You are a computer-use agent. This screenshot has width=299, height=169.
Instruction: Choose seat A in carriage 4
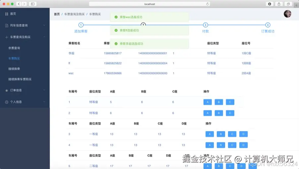point(209,145)
